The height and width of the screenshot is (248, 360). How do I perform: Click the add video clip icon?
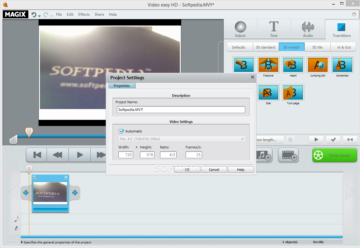[288, 155]
